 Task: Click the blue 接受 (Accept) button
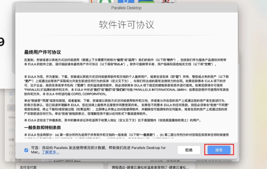(219, 150)
